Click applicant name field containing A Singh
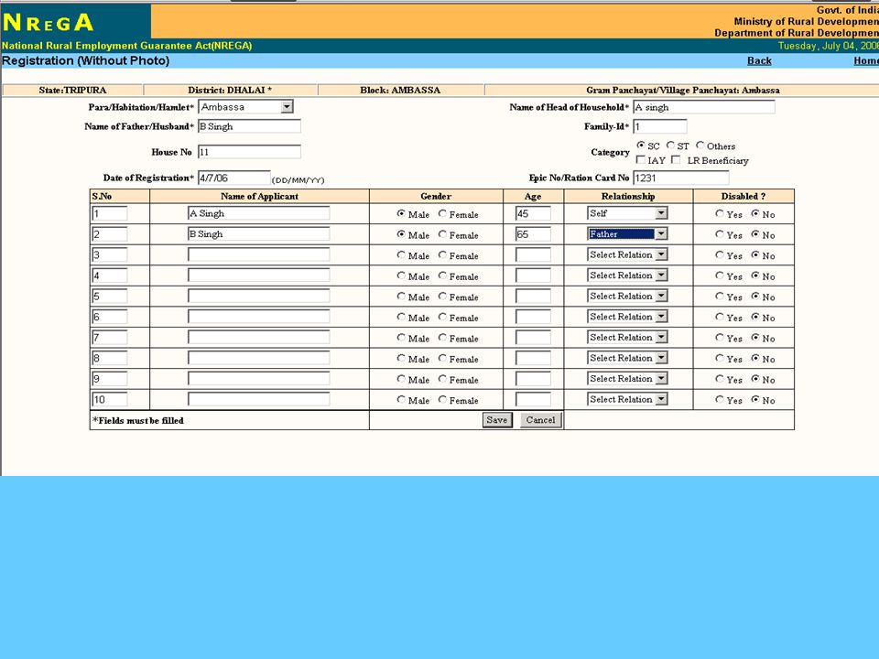The width and height of the screenshot is (879, 659). tap(259, 213)
